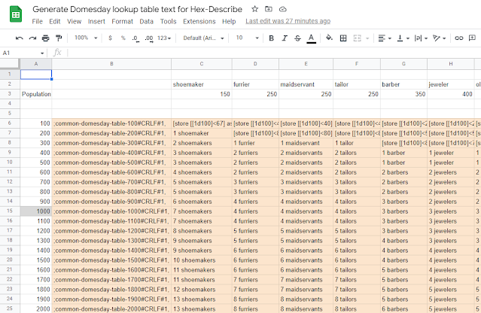
Task: Open the font size 10 dropdown
Action: 247,38
